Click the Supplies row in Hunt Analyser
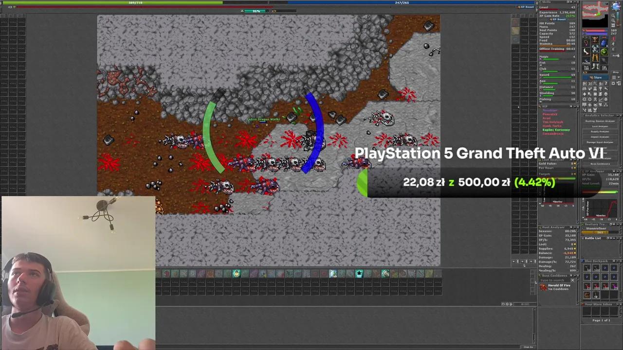 tap(557, 249)
